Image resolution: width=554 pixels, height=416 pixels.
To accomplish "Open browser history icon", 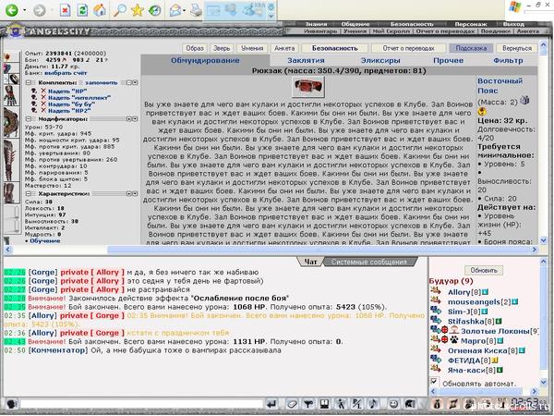I will coord(154,10).
